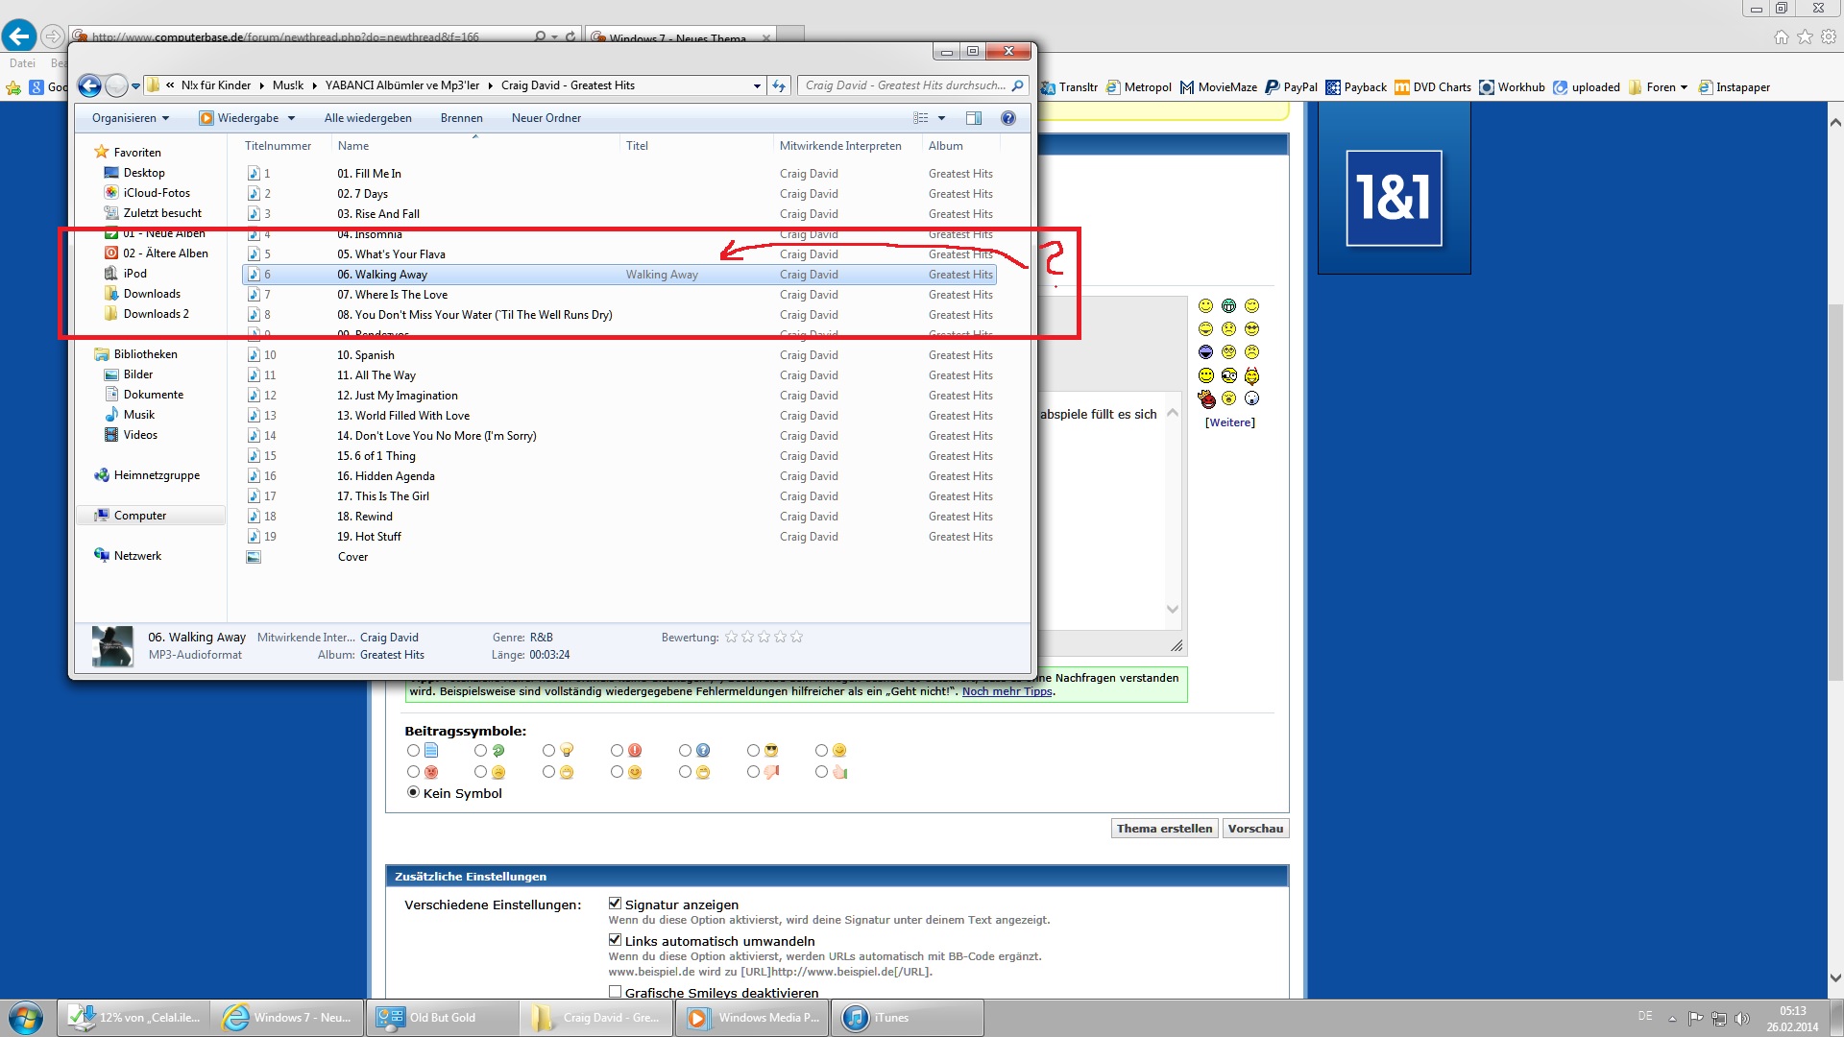Click the refresh button beside address bar
The width and height of the screenshot is (1844, 1037).
coord(779,85)
